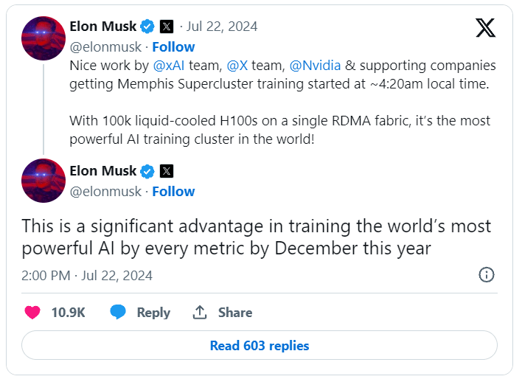Like the tweet with the heart icon
This screenshot has height=379, width=522.
click(32, 313)
